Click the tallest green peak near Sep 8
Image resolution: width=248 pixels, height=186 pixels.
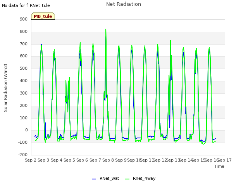[x=106, y=29]
